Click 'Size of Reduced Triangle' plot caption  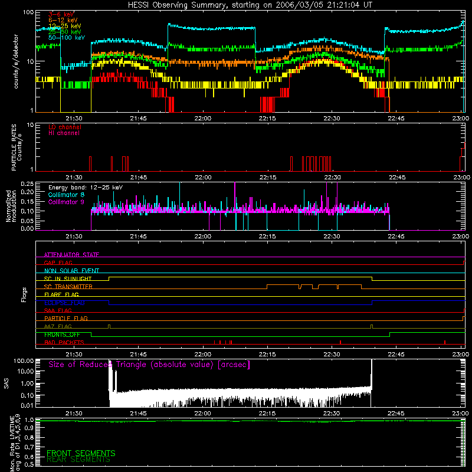pyautogui.click(x=149, y=365)
